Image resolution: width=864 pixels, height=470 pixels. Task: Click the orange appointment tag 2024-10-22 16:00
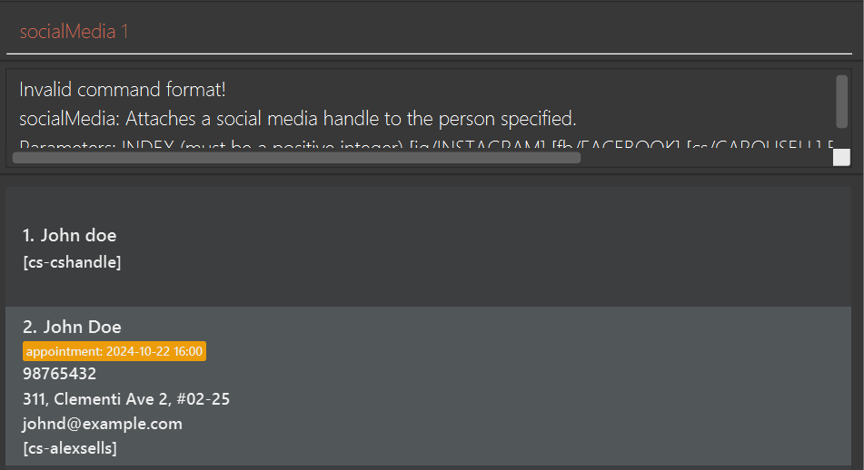click(x=114, y=351)
